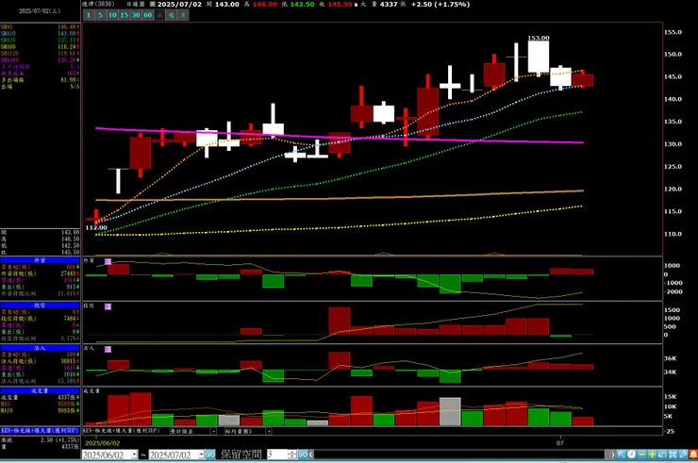Click the +2.50 (+1.75%) change value in header
698x463 pixels.
coord(440,4)
